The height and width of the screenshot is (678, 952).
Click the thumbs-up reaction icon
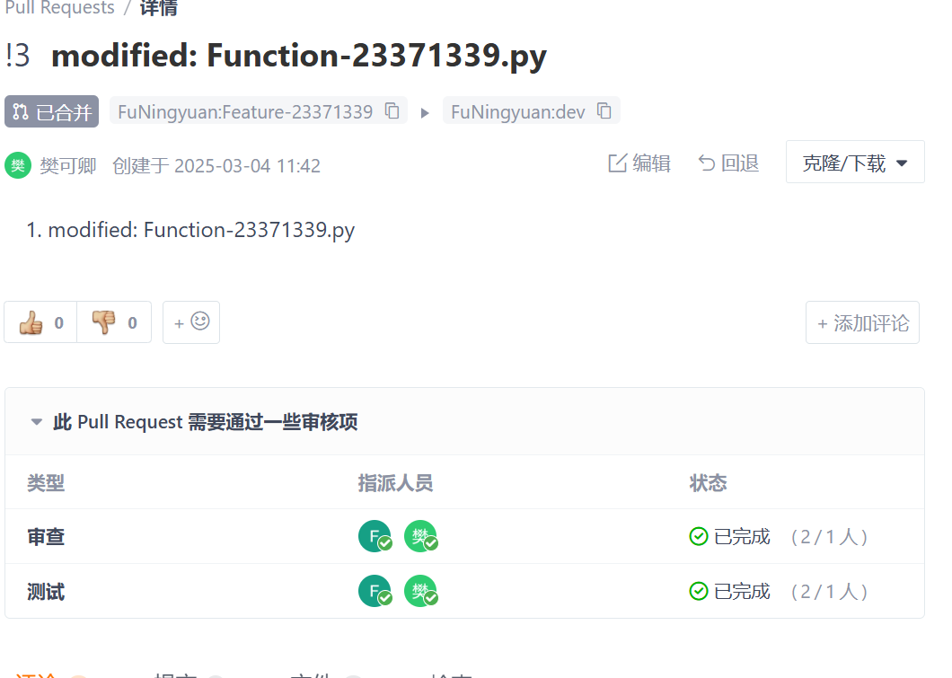pyautogui.click(x=33, y=321)
